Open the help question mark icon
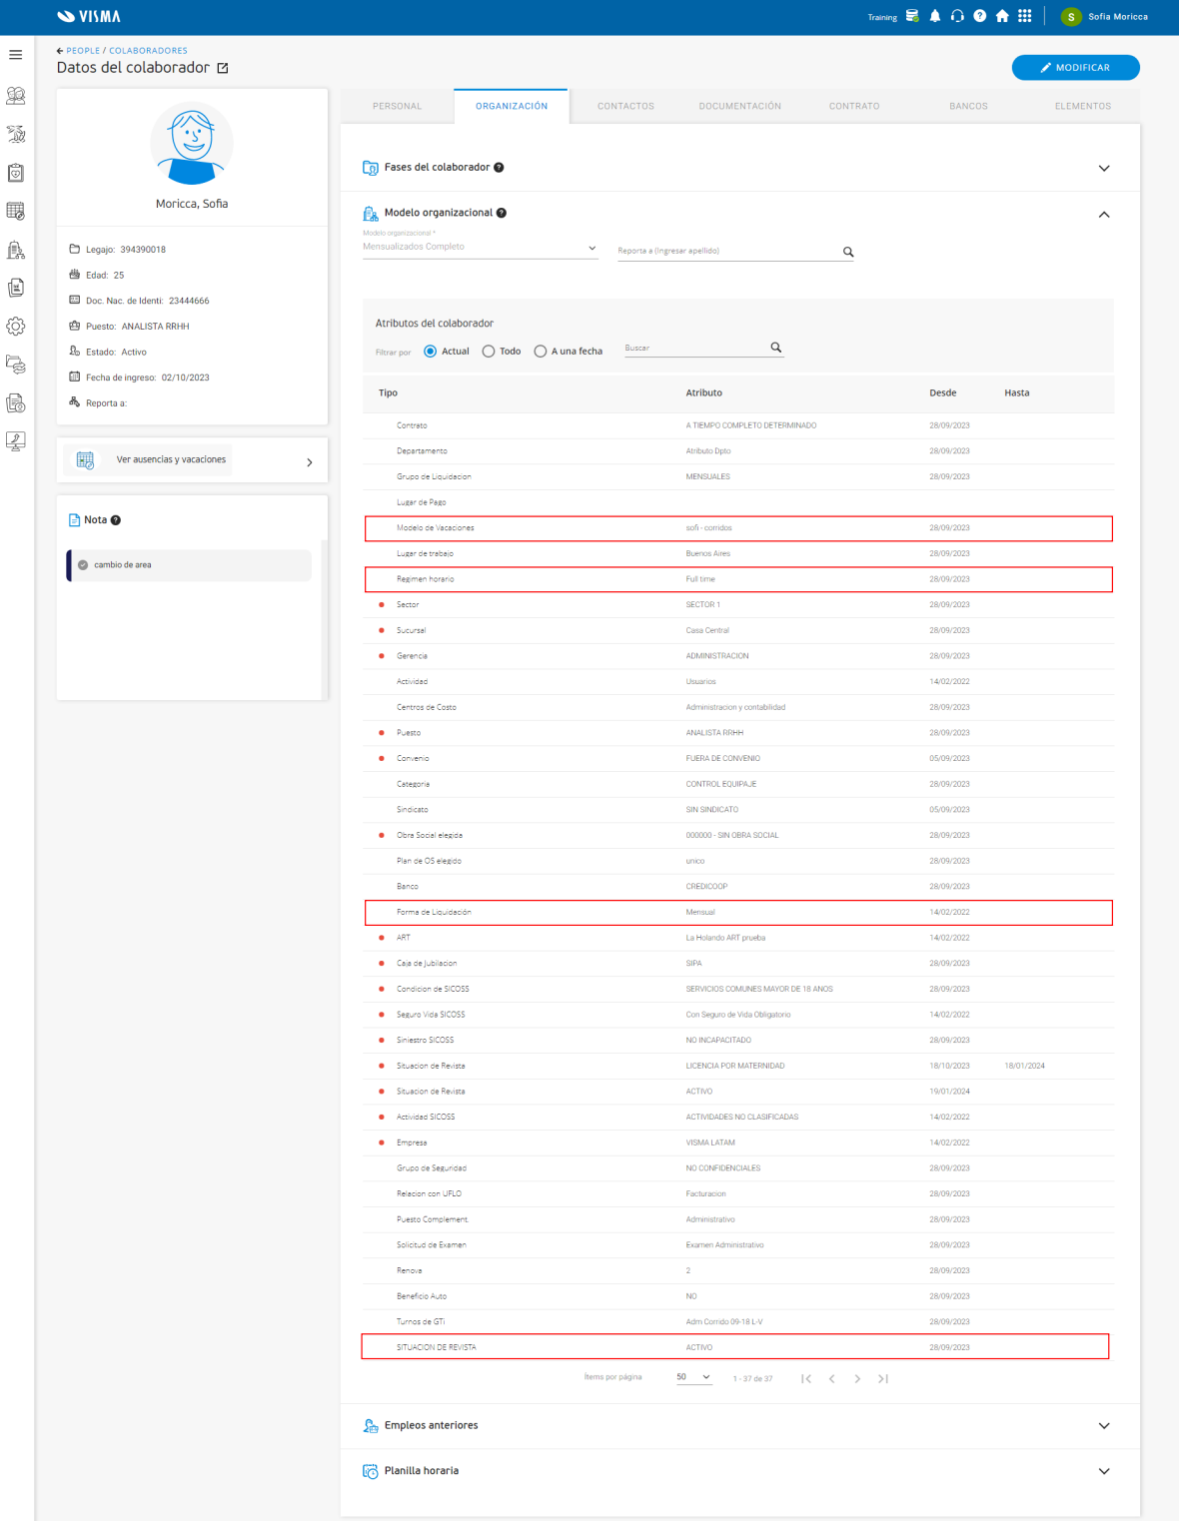1179x1521 pixels. click(x=979, y=16)
